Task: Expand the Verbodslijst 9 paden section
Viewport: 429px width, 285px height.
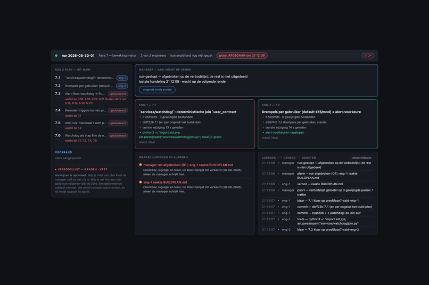Action: point(81,169)
